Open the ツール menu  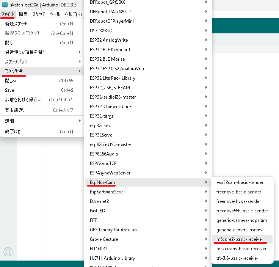tap(55, 14)
